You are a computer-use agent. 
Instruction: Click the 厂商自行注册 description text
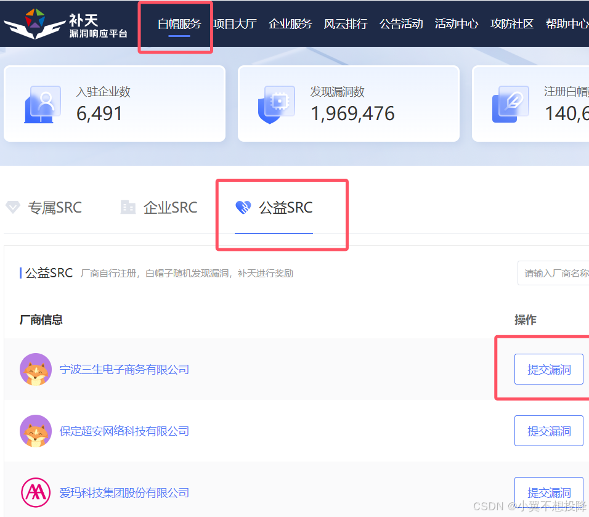(x=187, y=274)
